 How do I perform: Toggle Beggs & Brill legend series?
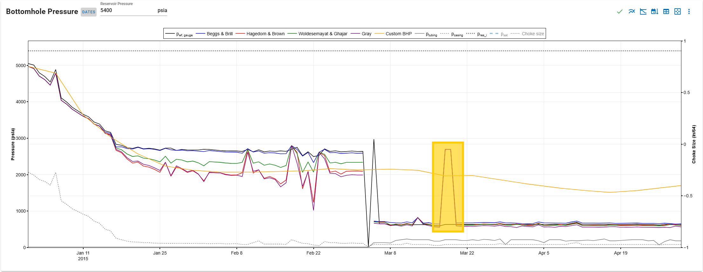tap(214, 34)
